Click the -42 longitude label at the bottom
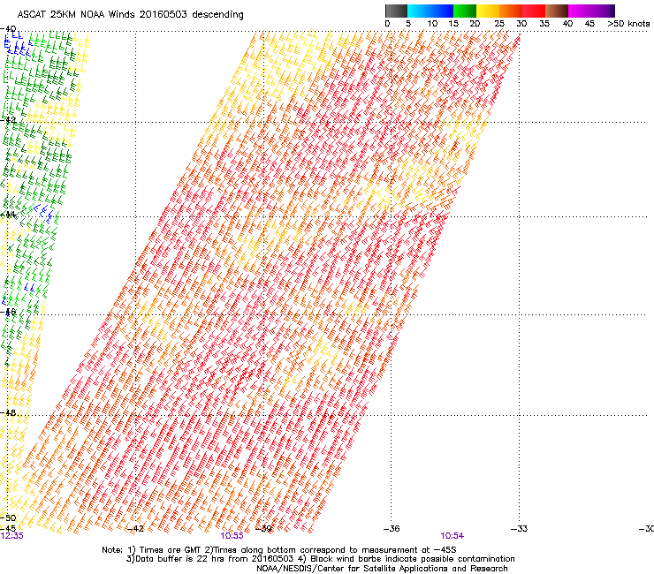This screenshot has width=654, height=574. tap(135, 529)
